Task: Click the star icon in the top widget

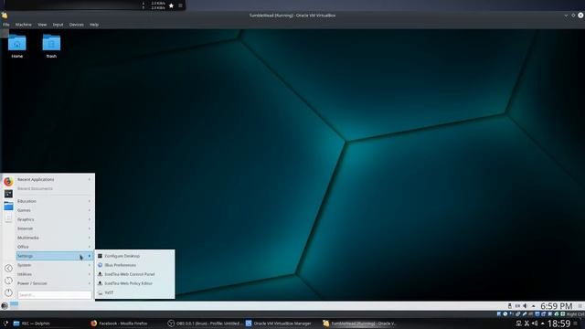Action: tap(171, 5)
